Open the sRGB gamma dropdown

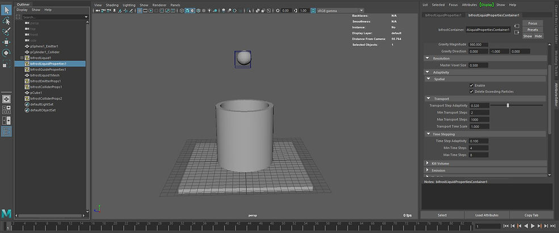361,11
